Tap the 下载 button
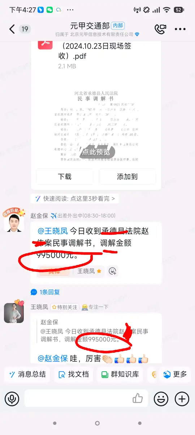Image resolution: width=195 pixels, height=435 pixels. [65, 177]
